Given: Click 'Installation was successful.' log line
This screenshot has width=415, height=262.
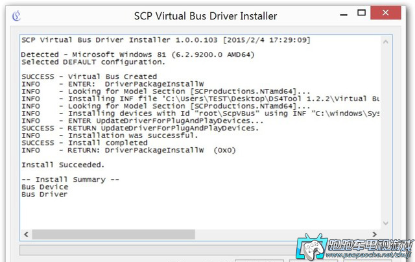Looking at the screenshot, I should point(110,136).
